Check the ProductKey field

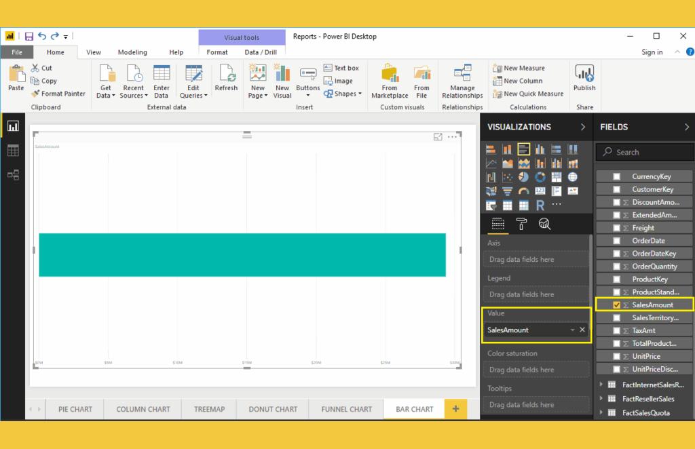(616, 279)
